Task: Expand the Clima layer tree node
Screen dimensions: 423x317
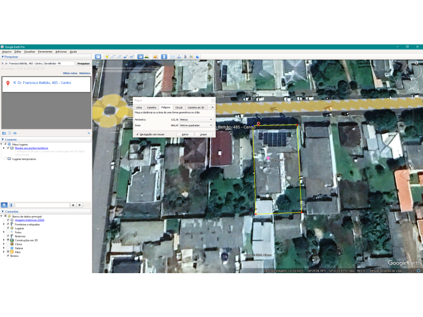Action: click(4, 244)
